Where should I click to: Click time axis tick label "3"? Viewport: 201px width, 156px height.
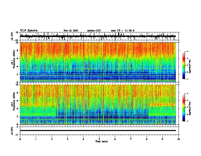point(68,139)
